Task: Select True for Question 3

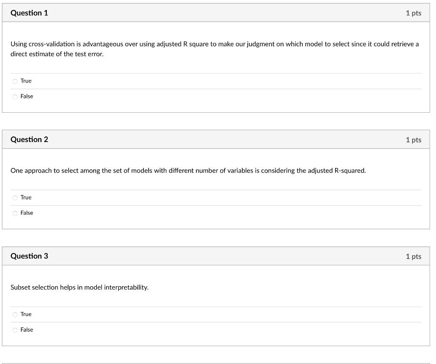Action: (15, 314)
